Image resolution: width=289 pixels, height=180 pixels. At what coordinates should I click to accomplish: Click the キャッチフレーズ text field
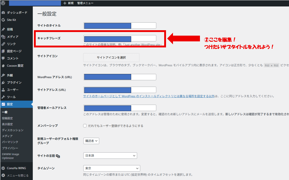[120, 38]
